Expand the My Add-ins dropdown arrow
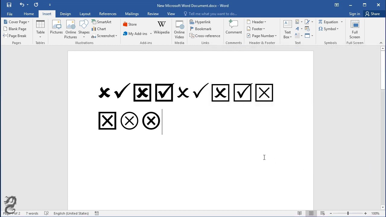 151,34
